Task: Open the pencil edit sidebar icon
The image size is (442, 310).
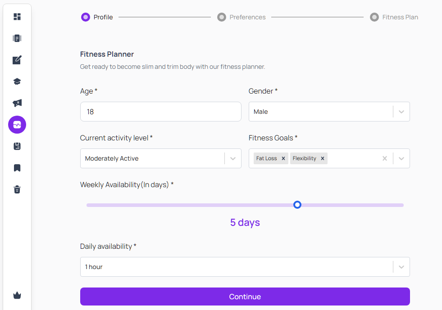Action: click(17, 60)
